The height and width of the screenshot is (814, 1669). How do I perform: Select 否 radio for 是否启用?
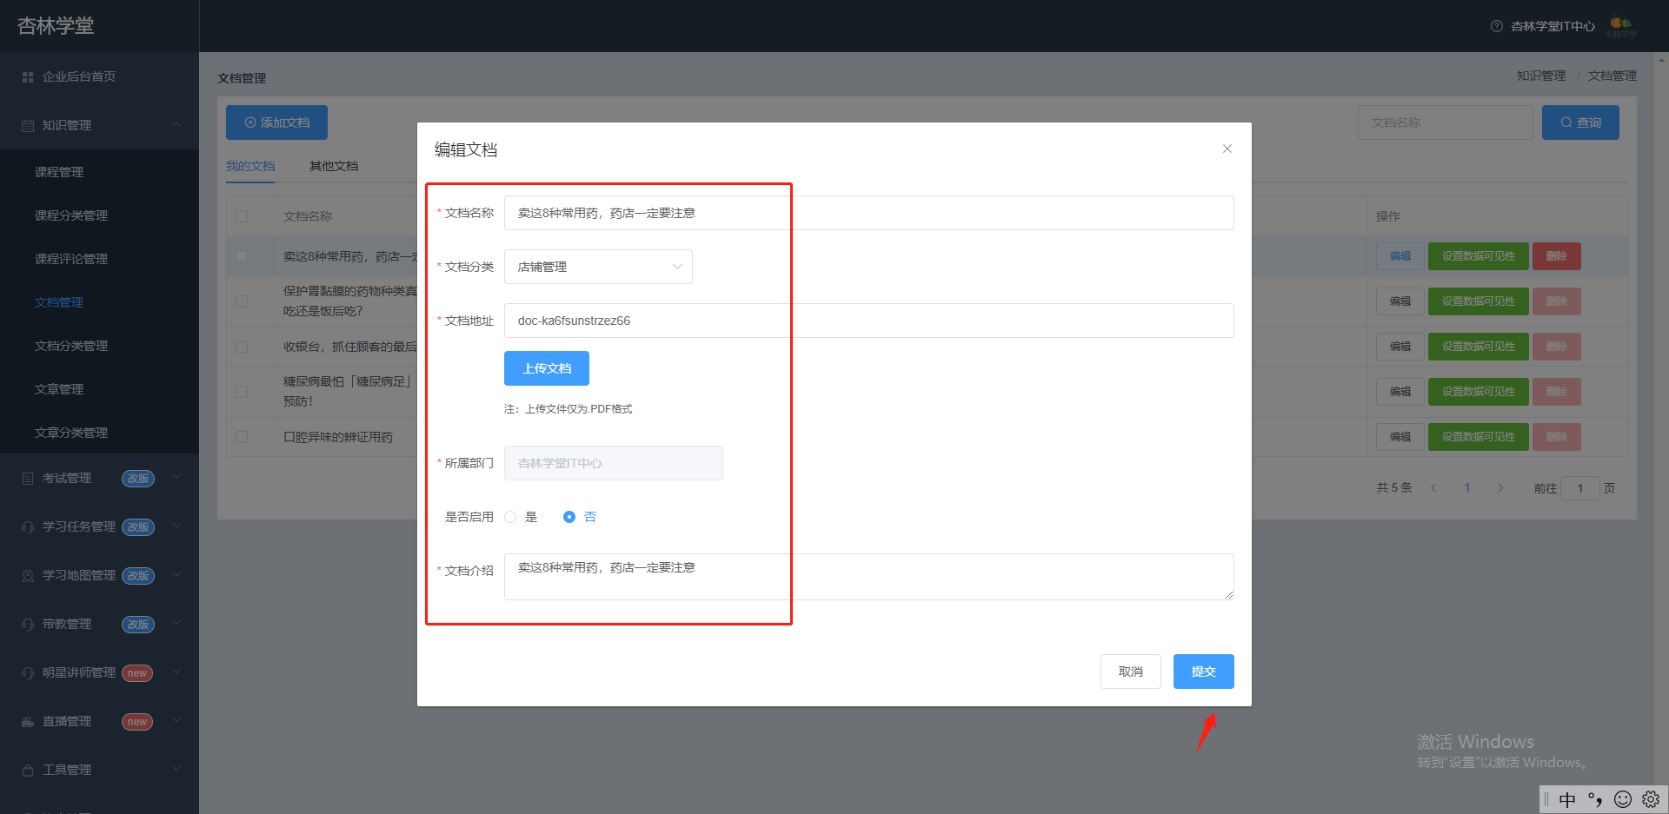point(569,517)
